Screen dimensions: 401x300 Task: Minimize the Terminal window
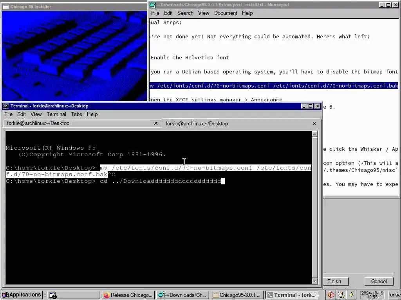click(304, 106)
